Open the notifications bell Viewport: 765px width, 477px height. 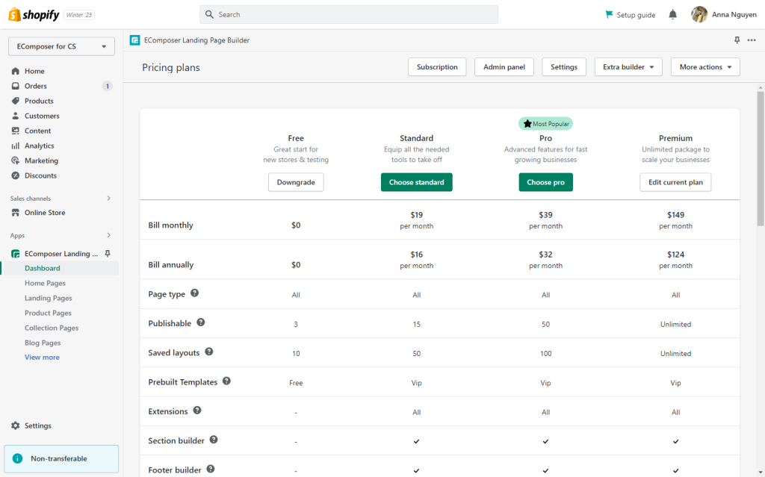[673, 15]
